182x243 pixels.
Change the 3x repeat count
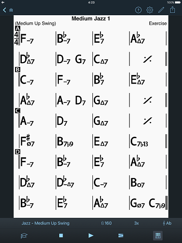[136, 223]
